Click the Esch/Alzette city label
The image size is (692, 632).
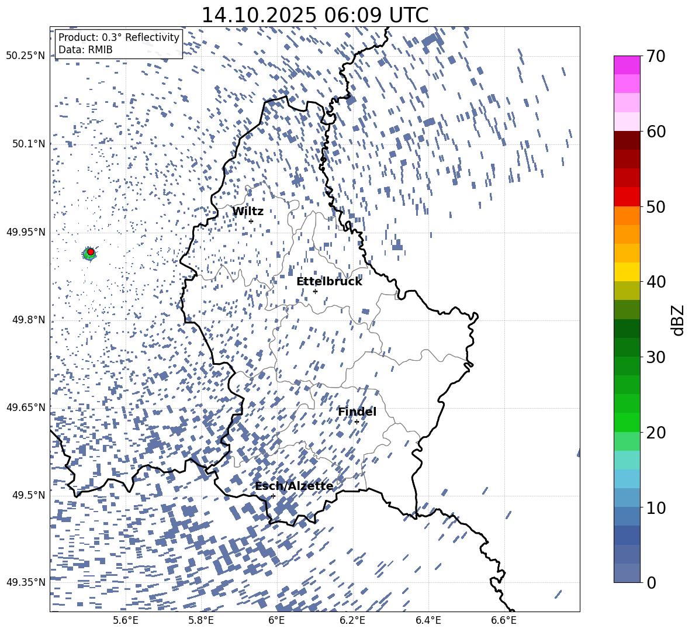coord(294,486)
